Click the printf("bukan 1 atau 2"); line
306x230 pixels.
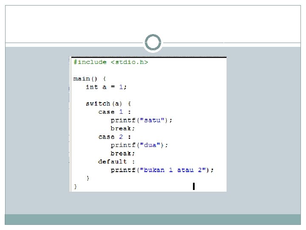pyautogui.click(x=162, y=170)
